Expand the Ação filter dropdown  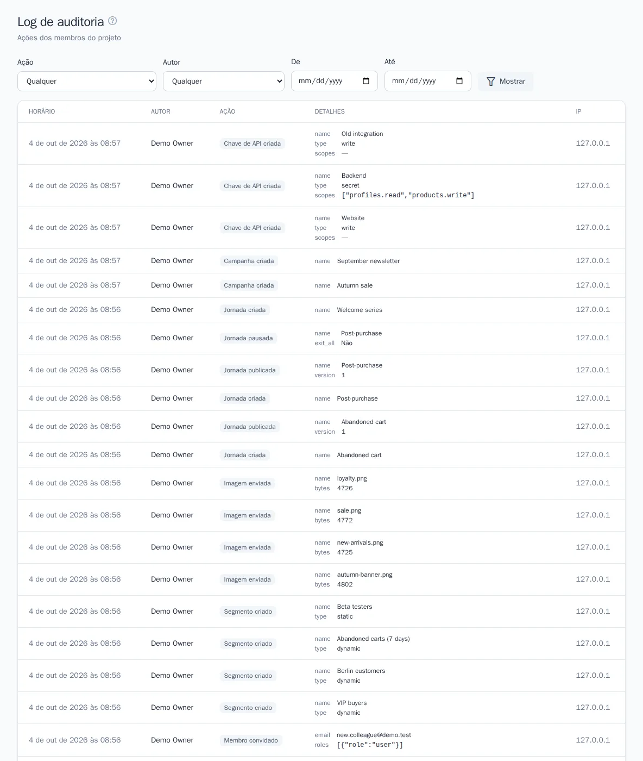coord(87,82)
